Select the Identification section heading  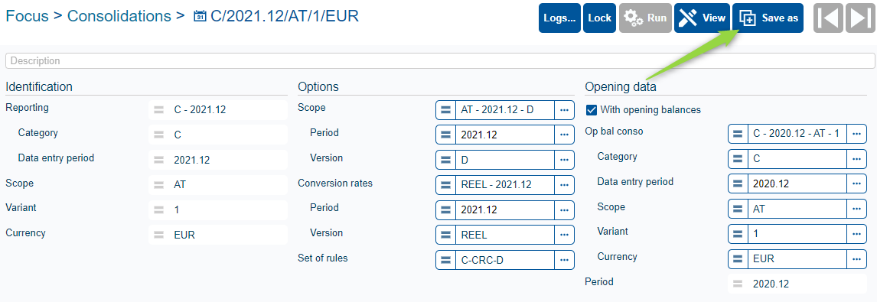click(x=39, y=86)
